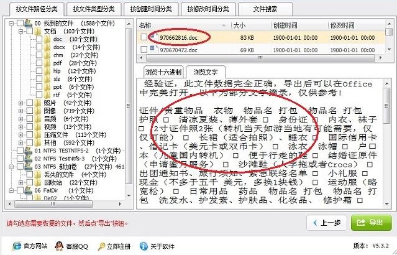Click the pdf folder icon
The height and width of the screenshot is (255, 397).
tap(47, 63)
